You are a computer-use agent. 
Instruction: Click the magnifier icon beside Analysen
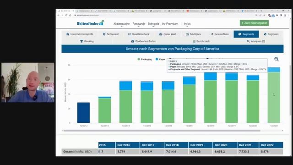point(248,41)
